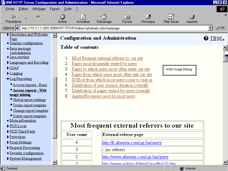Open Access reports - Web usage mining link
Image resolution: width=228 pixels, height=171 pixels.
point(28,92)
